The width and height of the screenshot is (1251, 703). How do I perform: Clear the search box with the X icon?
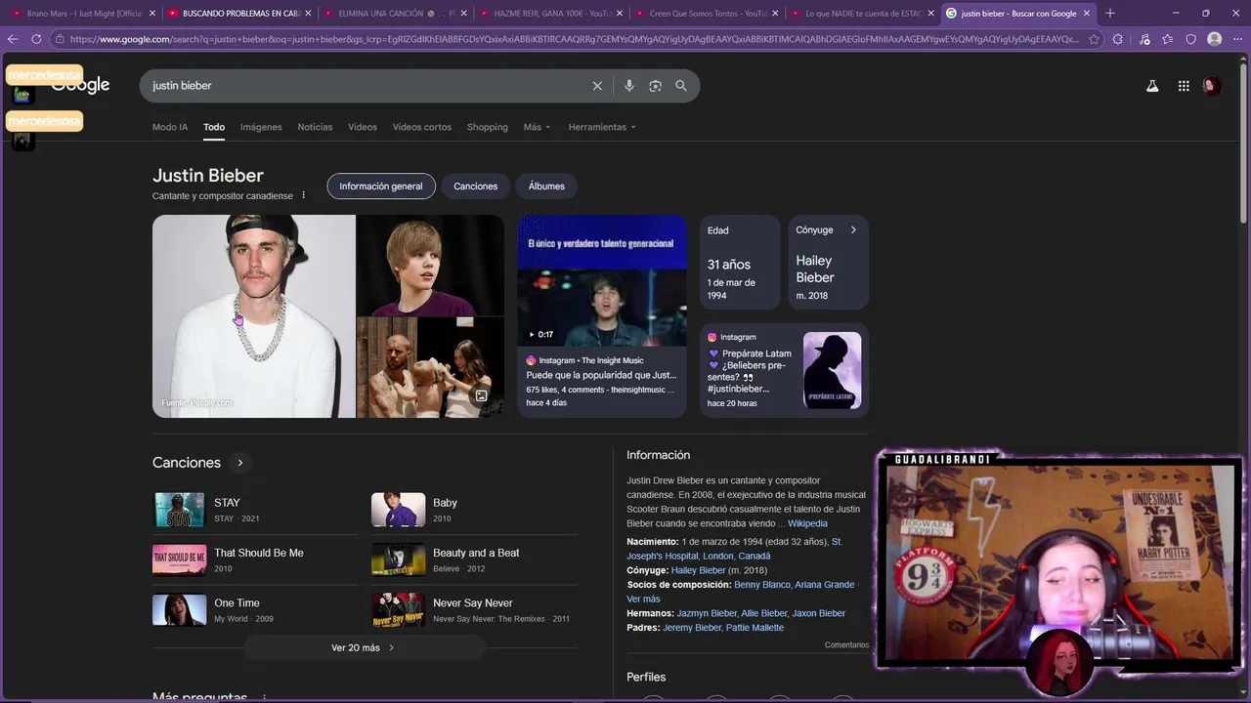click(597, 86)
